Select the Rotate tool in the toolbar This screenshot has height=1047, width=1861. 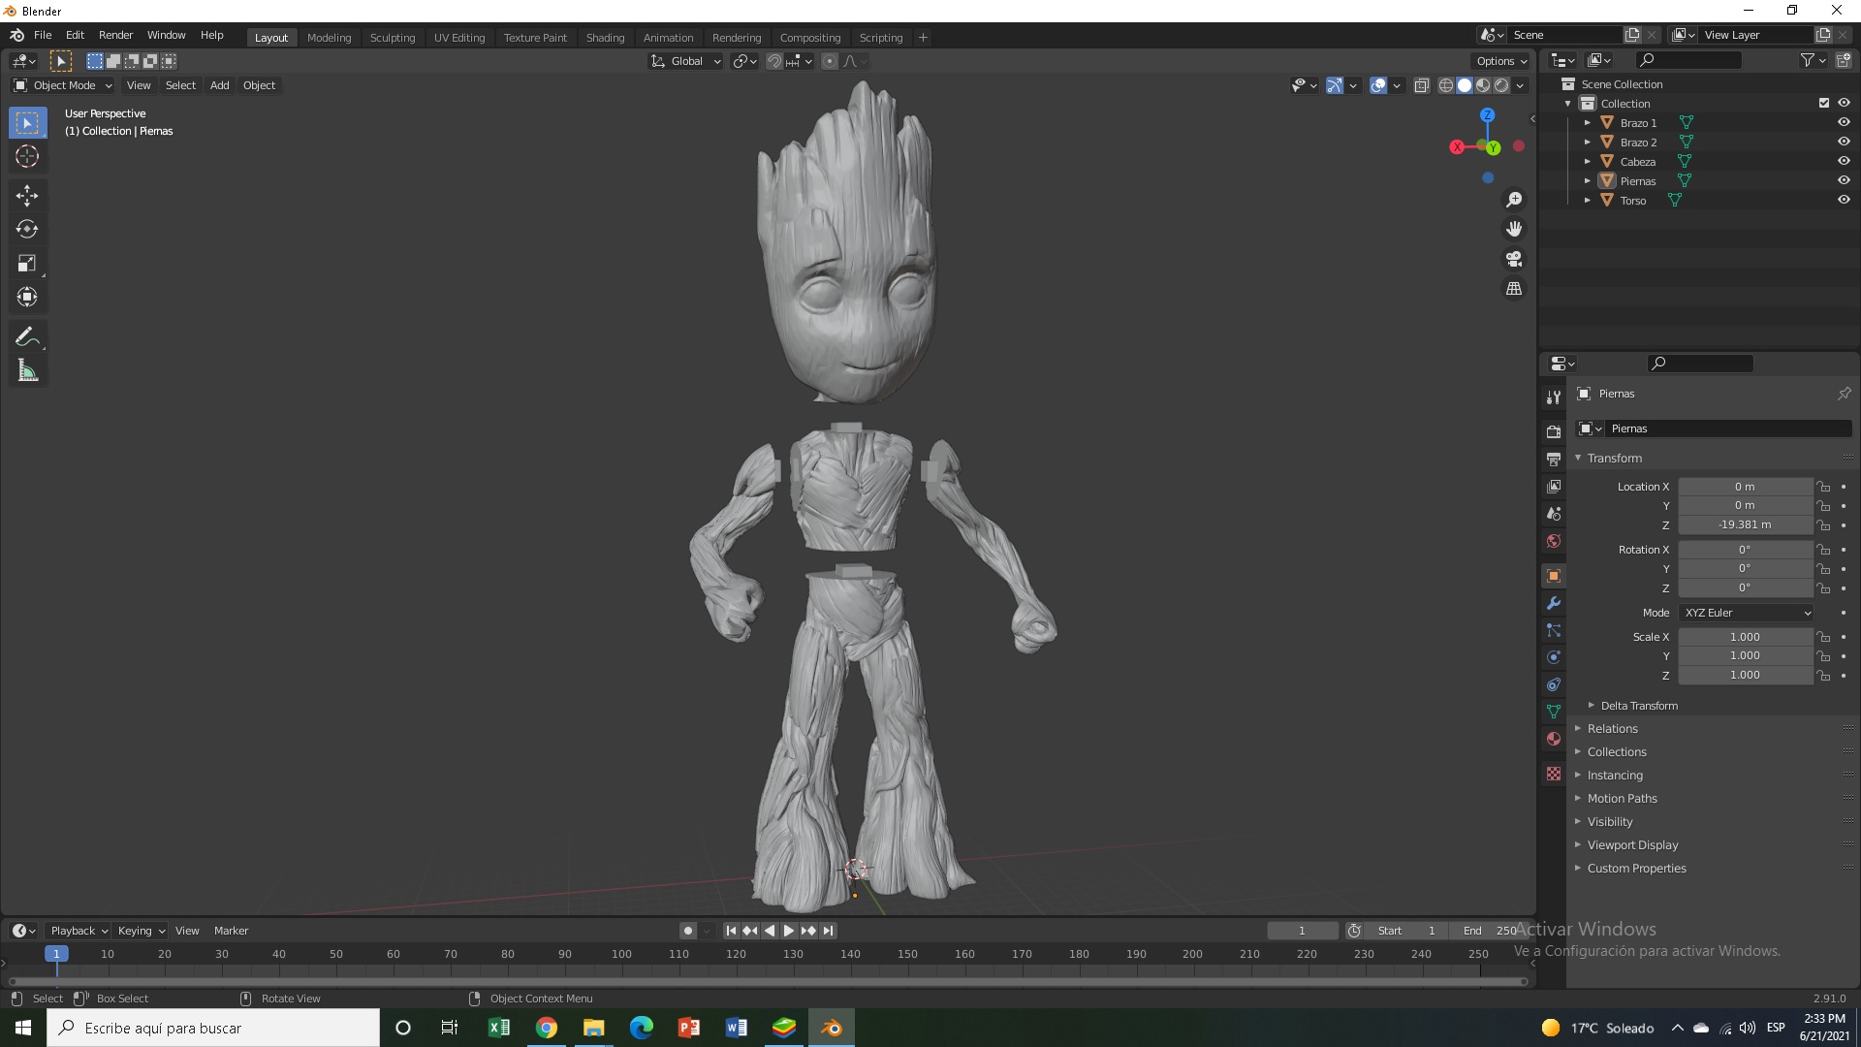click(x=27, y=229)
